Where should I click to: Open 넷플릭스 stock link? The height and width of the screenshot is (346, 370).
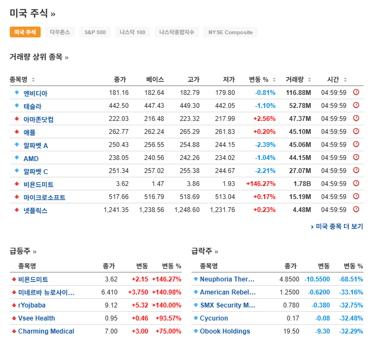tap(35, 210)
